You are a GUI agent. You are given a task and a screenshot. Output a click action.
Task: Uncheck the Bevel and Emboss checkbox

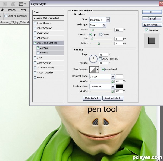[x=35, y=43]
